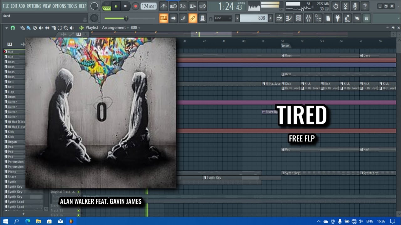Viewport: 401px width, 225px height.
Task: Adjust the main volume knob
Action: pyautogui.click(x=94, y=6)
